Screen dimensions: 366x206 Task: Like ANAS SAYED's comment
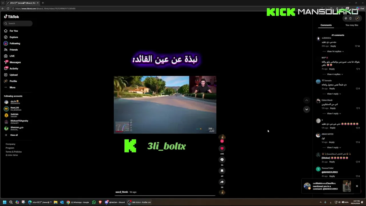357,142
